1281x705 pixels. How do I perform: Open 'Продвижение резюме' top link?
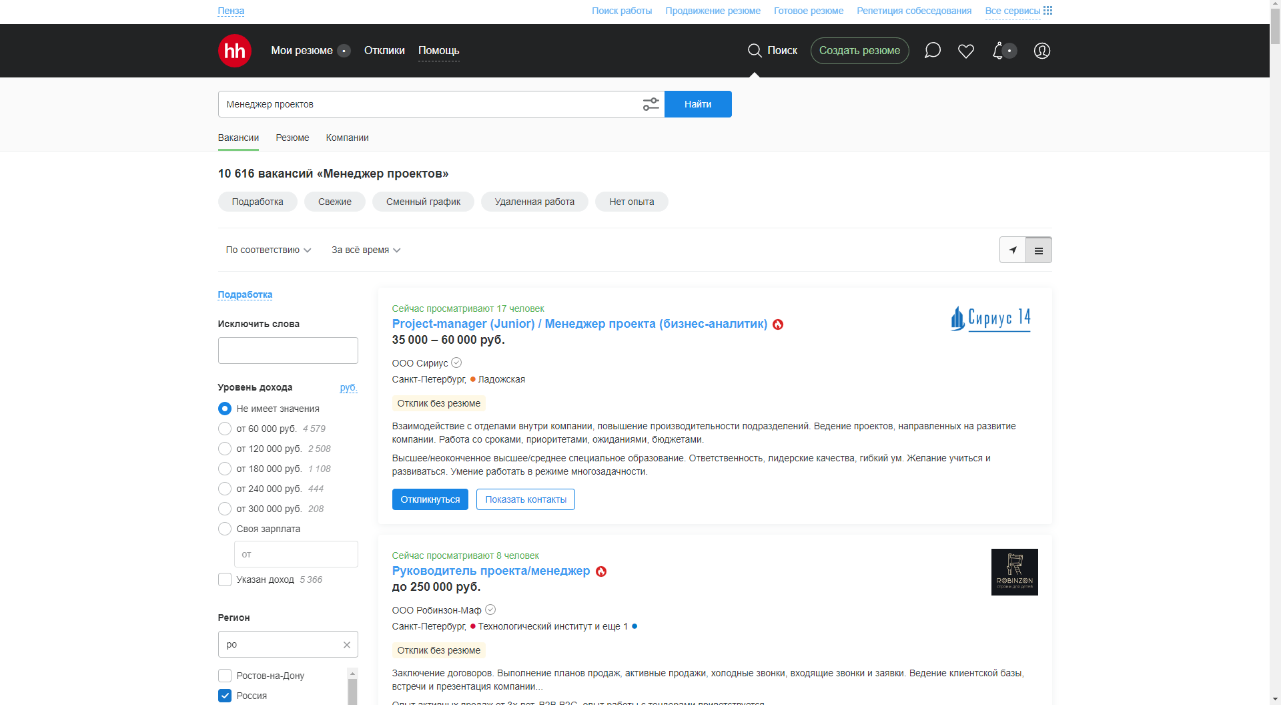click(713, 11)
